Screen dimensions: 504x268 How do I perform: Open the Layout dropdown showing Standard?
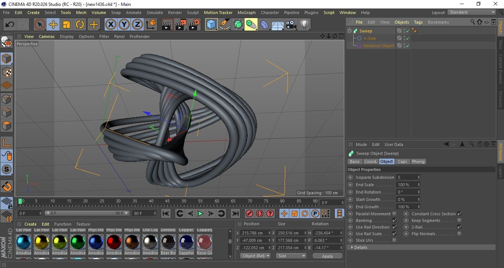(472, 12)
